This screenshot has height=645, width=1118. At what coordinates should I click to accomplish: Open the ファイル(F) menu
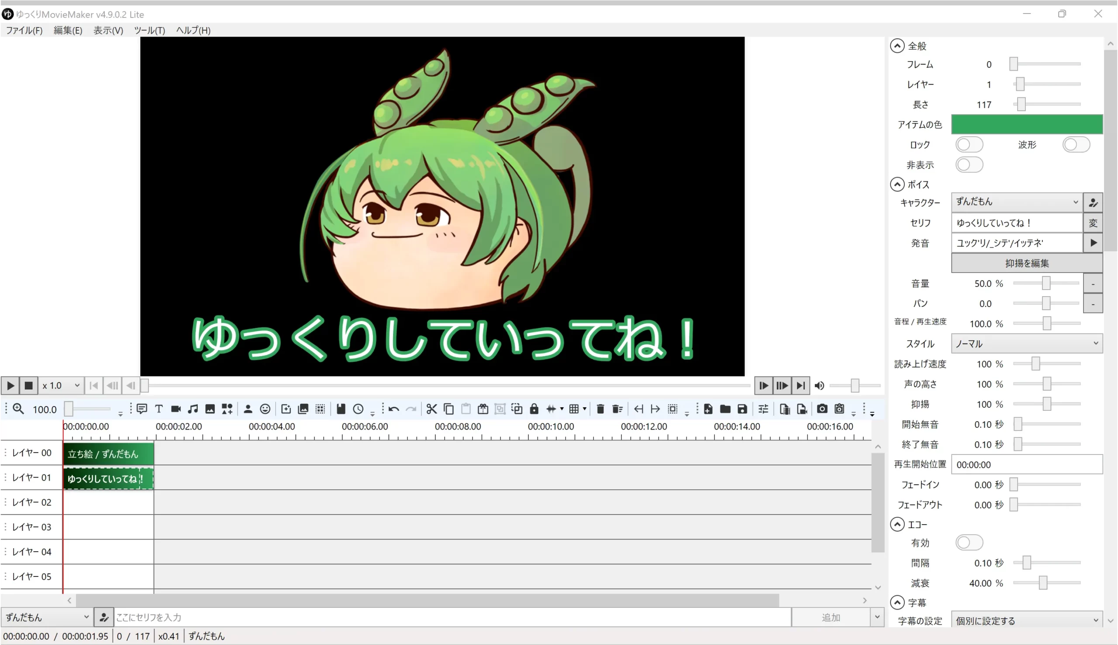(24, 30)
